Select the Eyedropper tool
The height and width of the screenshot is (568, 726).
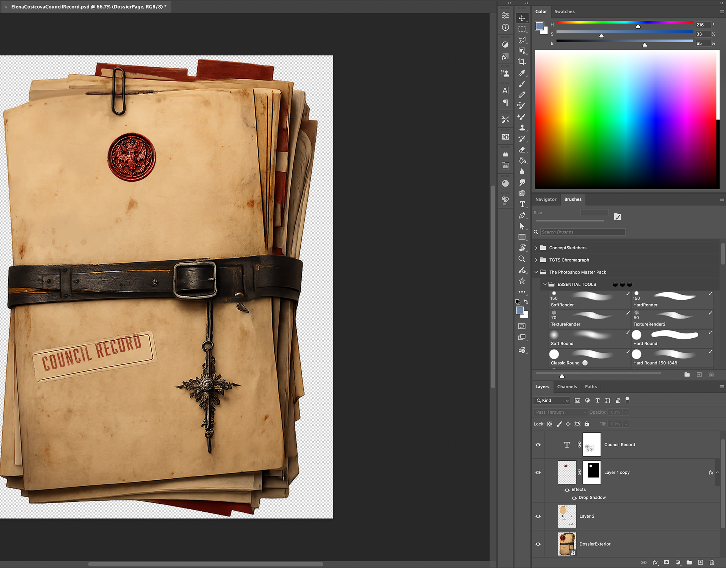(522, 73)
